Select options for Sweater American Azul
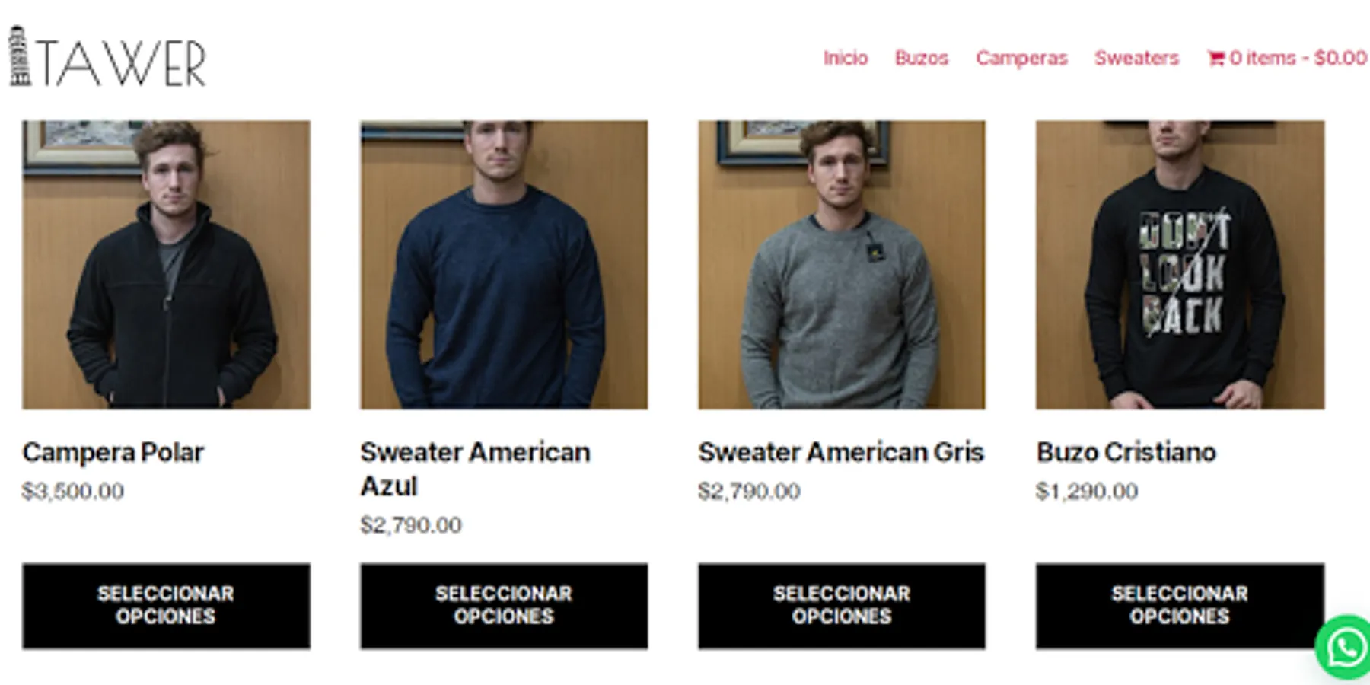Image resolution: width=1370 pixels, height=685 pixels. [x=504, y=606]
